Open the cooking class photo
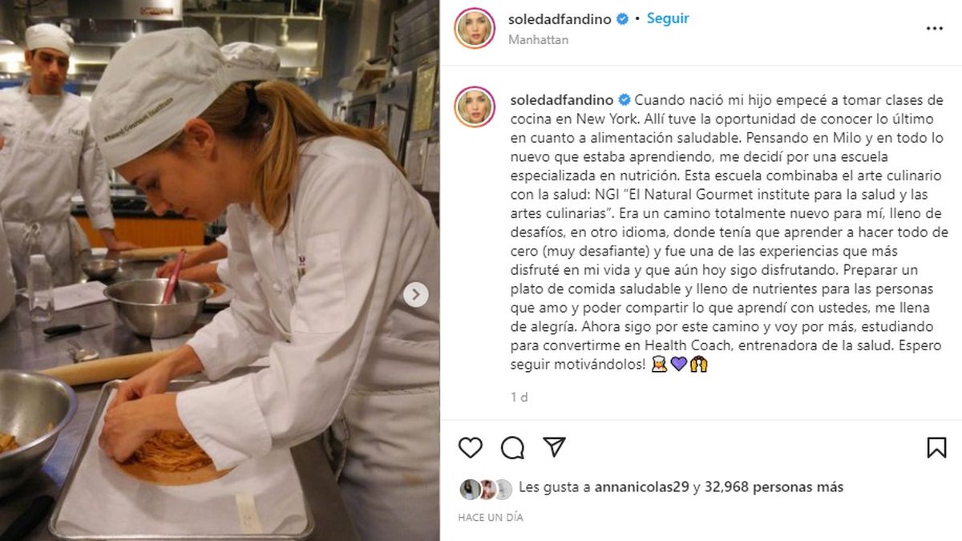Screen dimensions: 962x541 pos(220,270)
